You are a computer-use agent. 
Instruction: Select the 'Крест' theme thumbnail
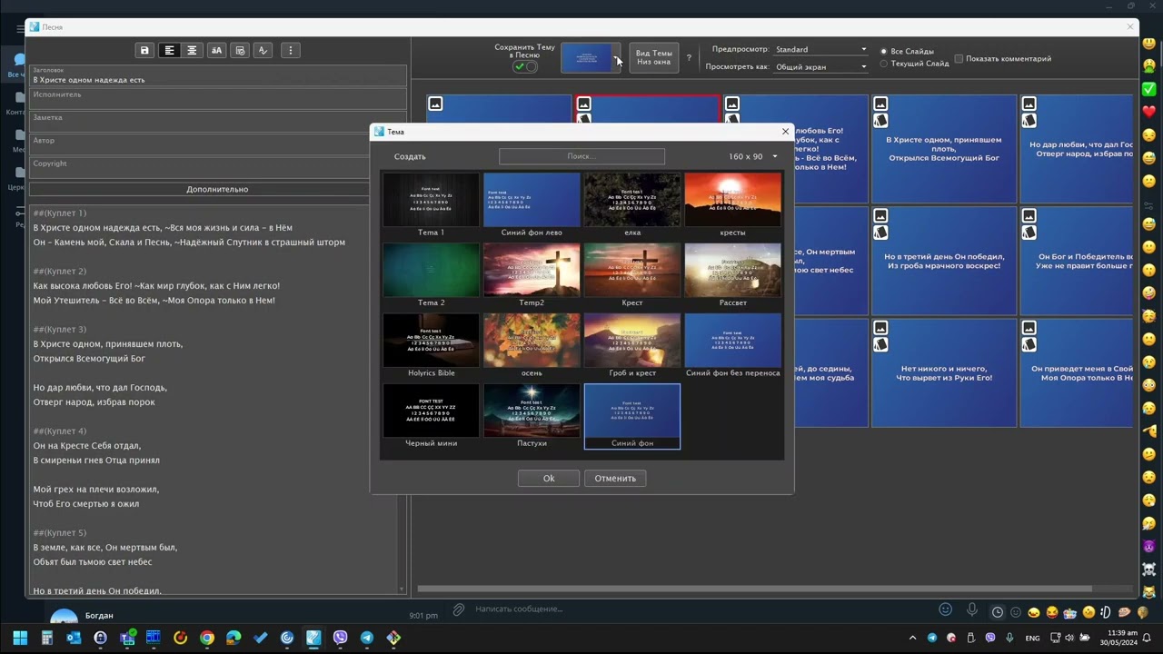click(632, 275)
